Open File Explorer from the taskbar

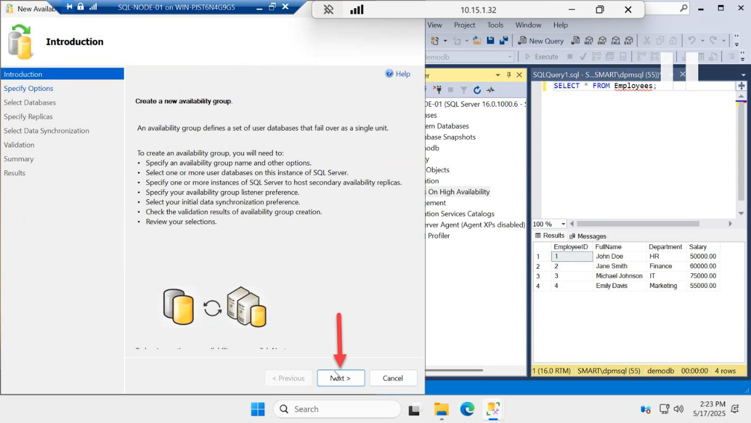coord(441,409)
